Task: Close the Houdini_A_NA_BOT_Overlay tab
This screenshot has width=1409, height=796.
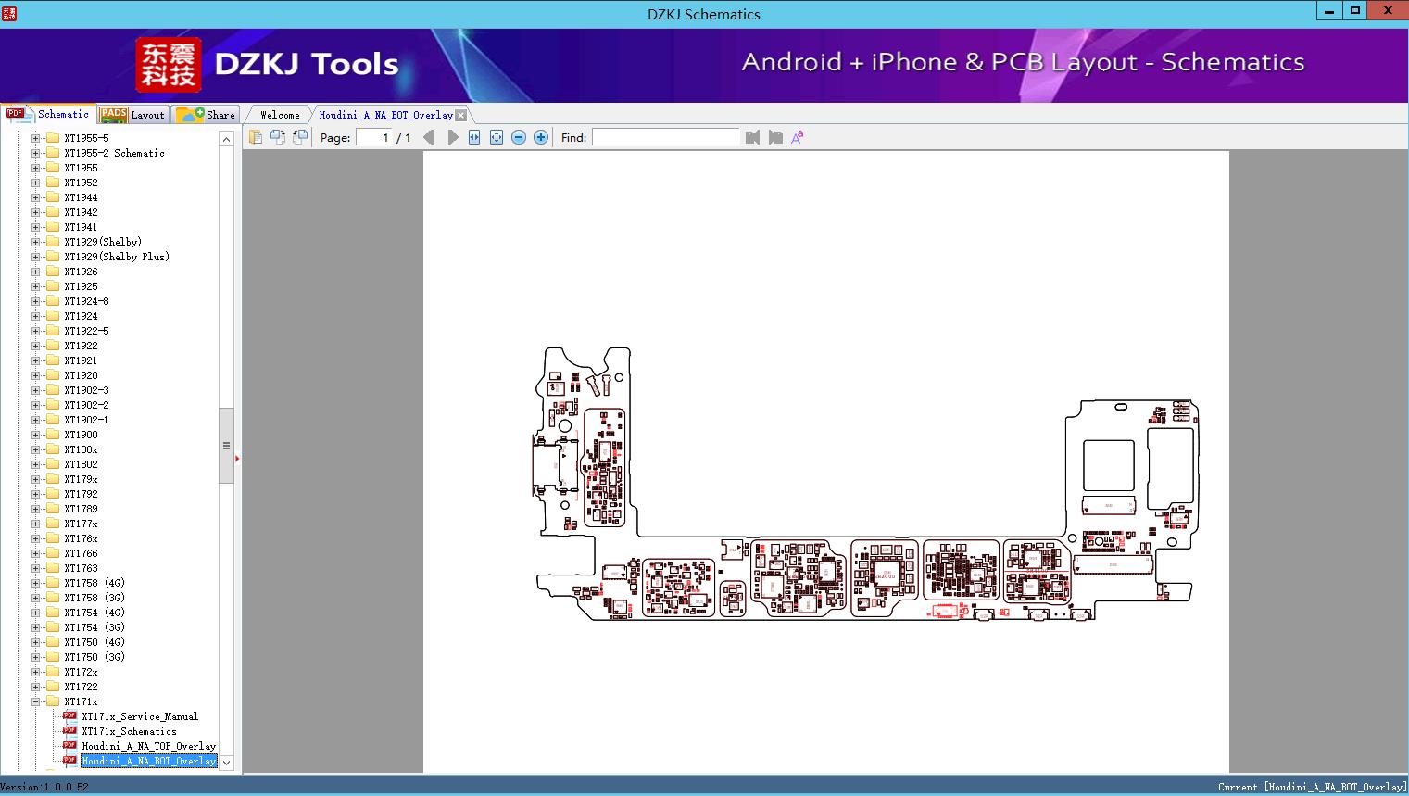Action: click(461, 116)
